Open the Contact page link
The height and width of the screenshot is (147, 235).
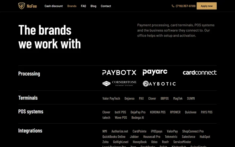tap(106, 6)
